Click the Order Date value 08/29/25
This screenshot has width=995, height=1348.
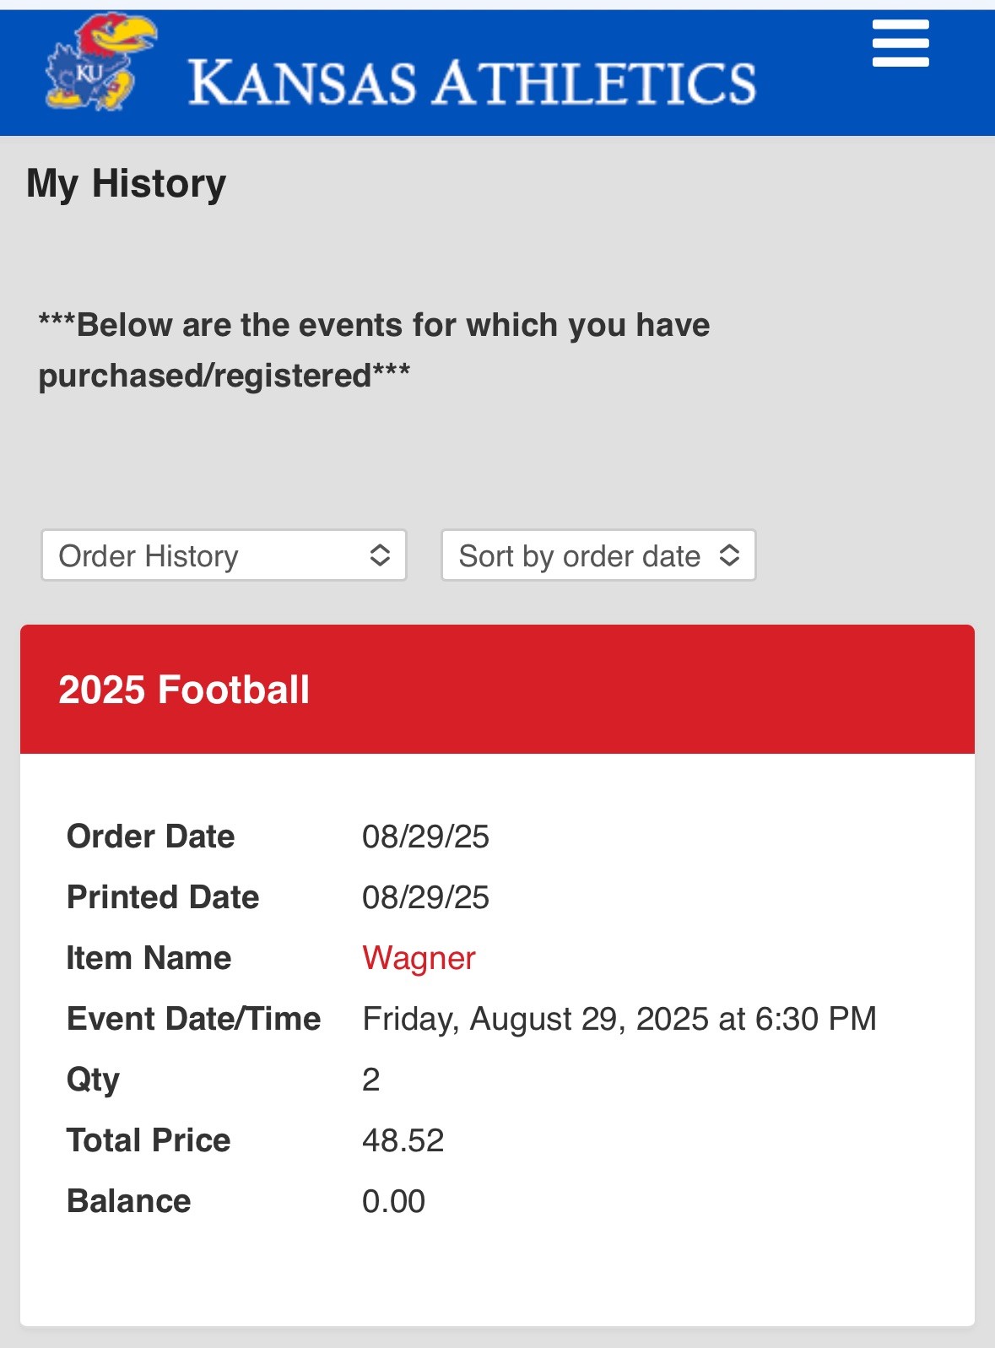tap(425, 836)
